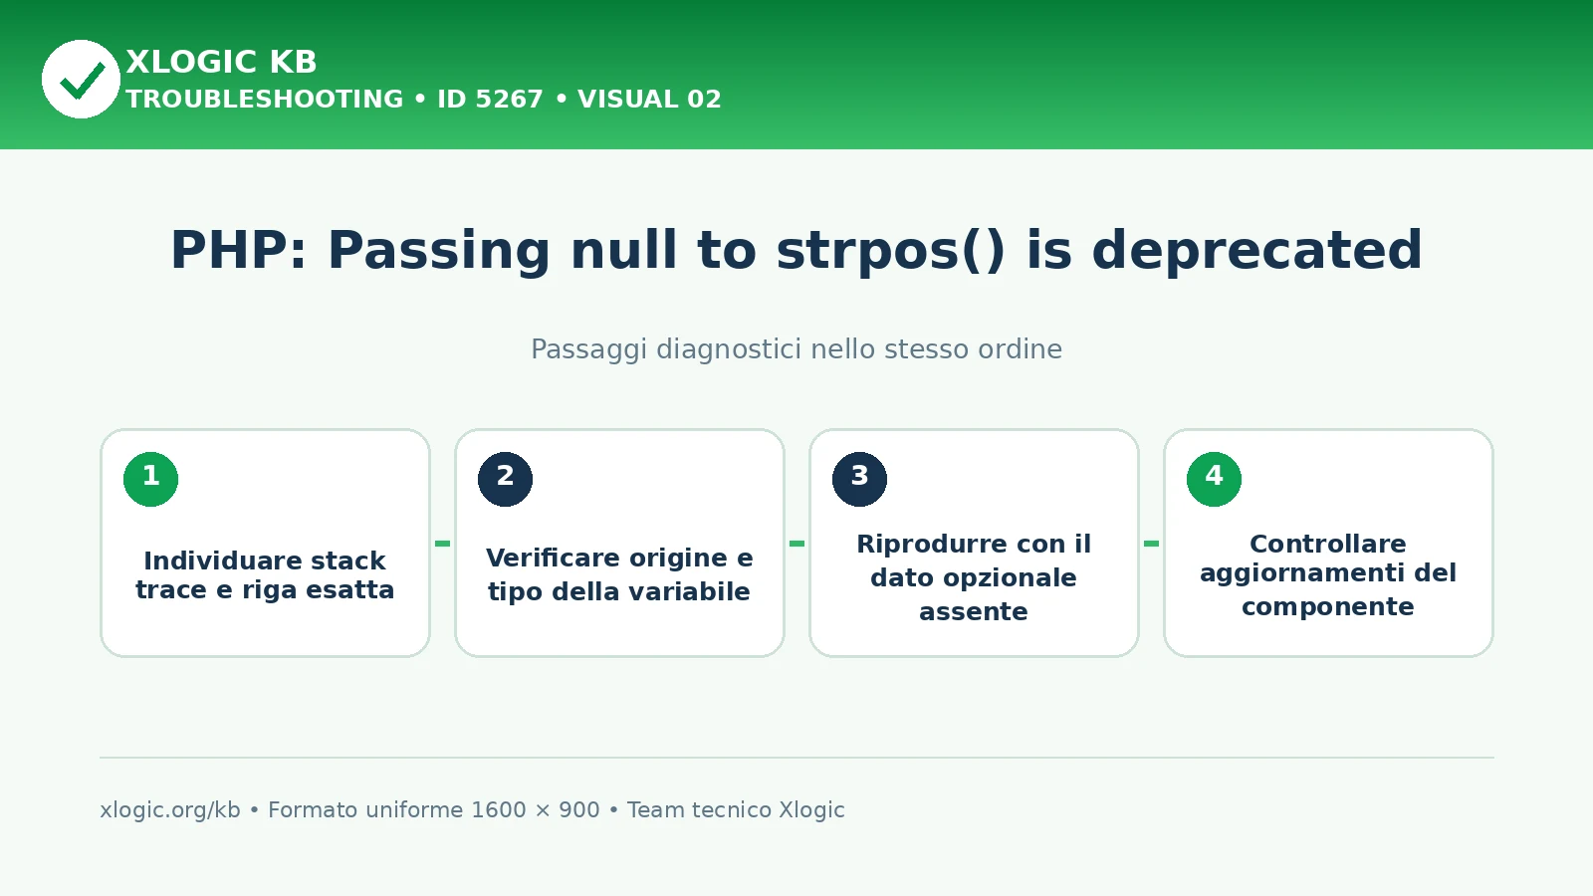This screenshot has height=896, width=1593.
Task: Click the TROUBLESHOOTING ID 5267 subtitle
Action: click(423, 100)
